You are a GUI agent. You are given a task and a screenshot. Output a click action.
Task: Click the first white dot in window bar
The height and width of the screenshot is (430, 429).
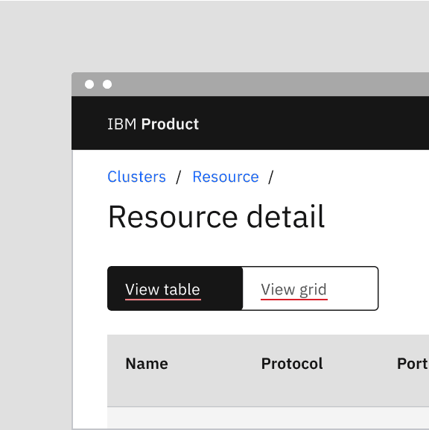(89, 84)
